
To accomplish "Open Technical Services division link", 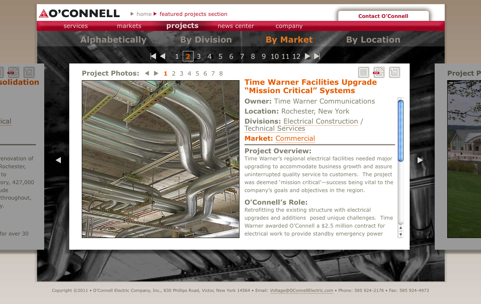I will pos(275,128).
